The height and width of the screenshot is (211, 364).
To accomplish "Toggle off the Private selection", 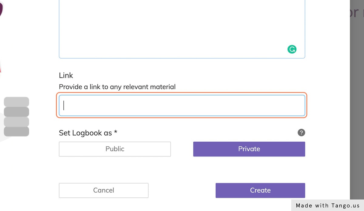I will [x=249, y=149].
